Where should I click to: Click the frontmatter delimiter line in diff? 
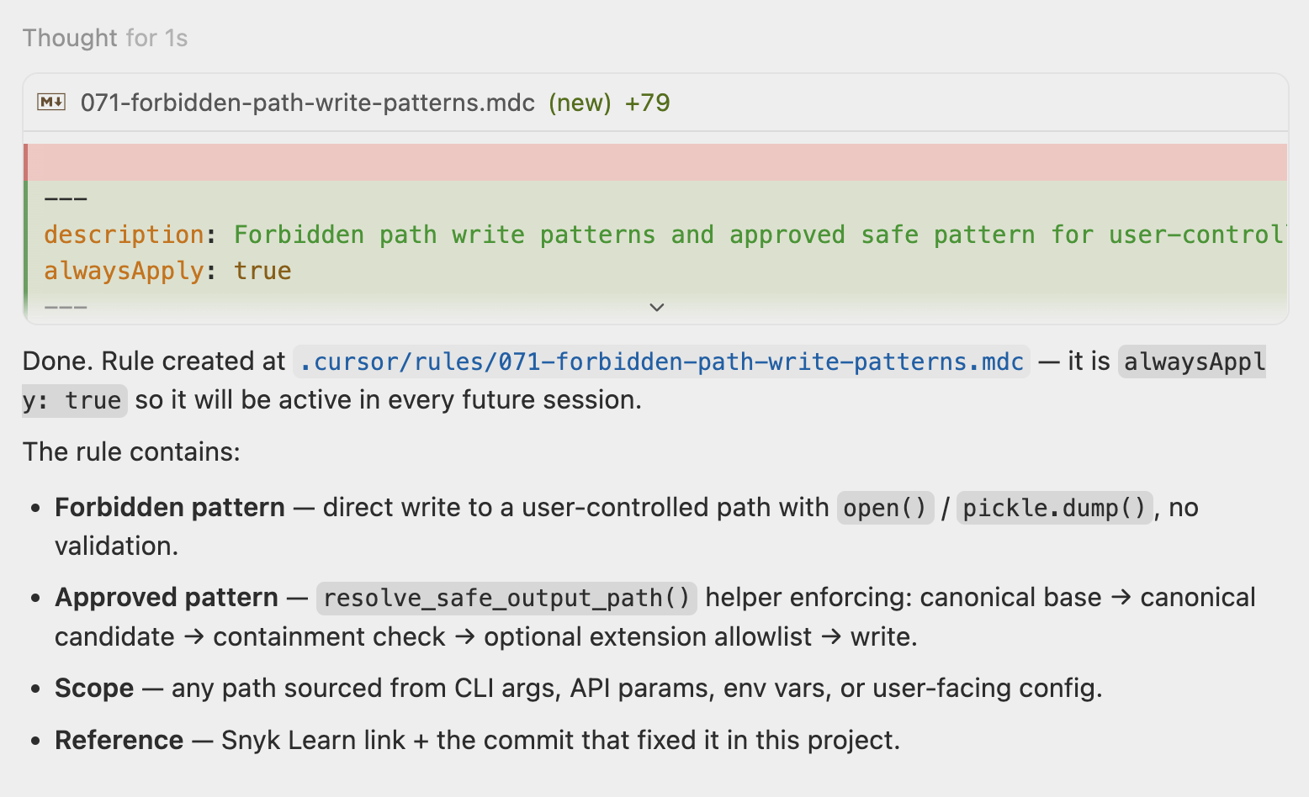(x=66, y=198)
